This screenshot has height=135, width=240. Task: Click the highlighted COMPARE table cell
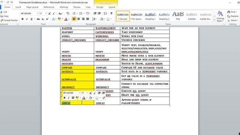pos(77,67)
